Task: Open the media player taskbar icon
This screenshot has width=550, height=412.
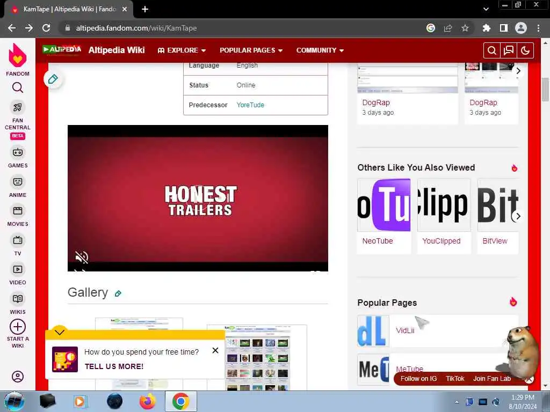Action: pos(79,401)
